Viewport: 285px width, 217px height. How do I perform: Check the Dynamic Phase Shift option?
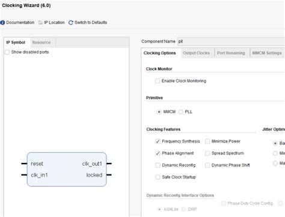pos(207,165)
